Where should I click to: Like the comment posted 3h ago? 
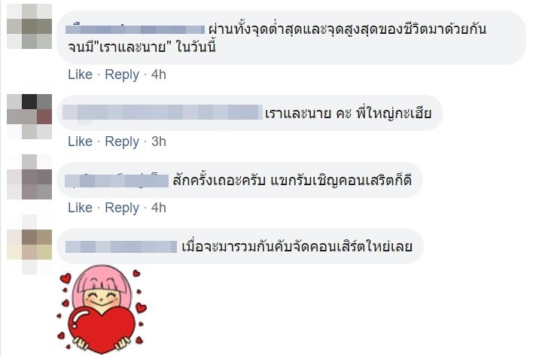click(80, 141)
